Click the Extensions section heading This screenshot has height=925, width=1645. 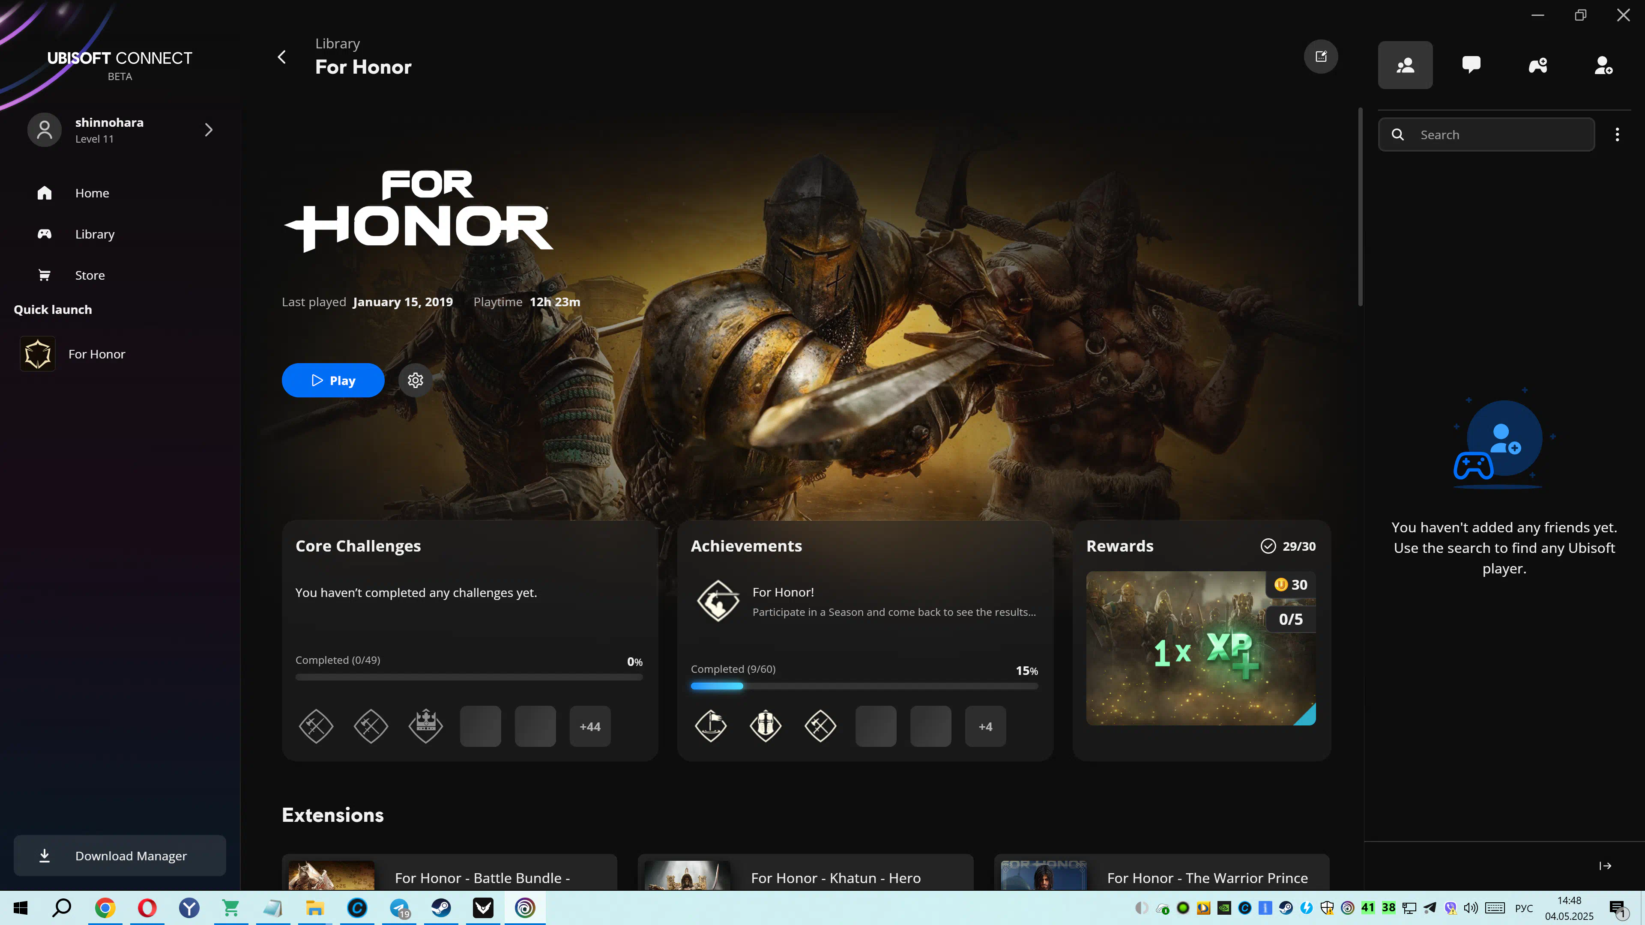tap(333, 815)
